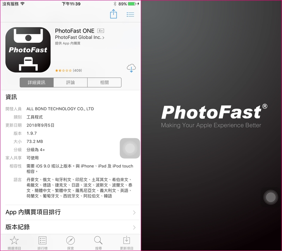This screenshot has height=251, width=282.
Task: Tap the Wi-Fi icon in status bar
Action: pyautogui.click(x=22, y=3)
